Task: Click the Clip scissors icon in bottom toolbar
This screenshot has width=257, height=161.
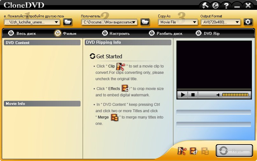Action: 182,151
